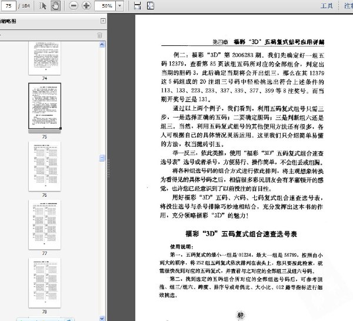Image resolution: width=353 pixels, height=321 pixels.
Task: Open the 工具 (Tools) pane
Action: 327,6
